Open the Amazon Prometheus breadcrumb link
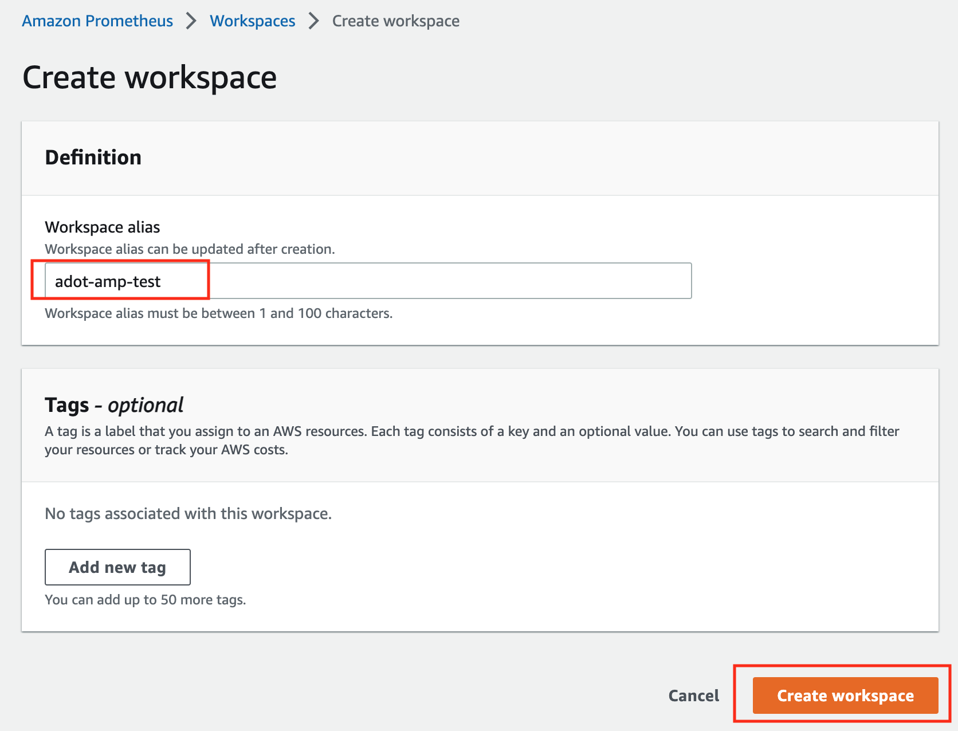Image resolution: width=958 pixels, height=731 pixels. tap(97, 21)
